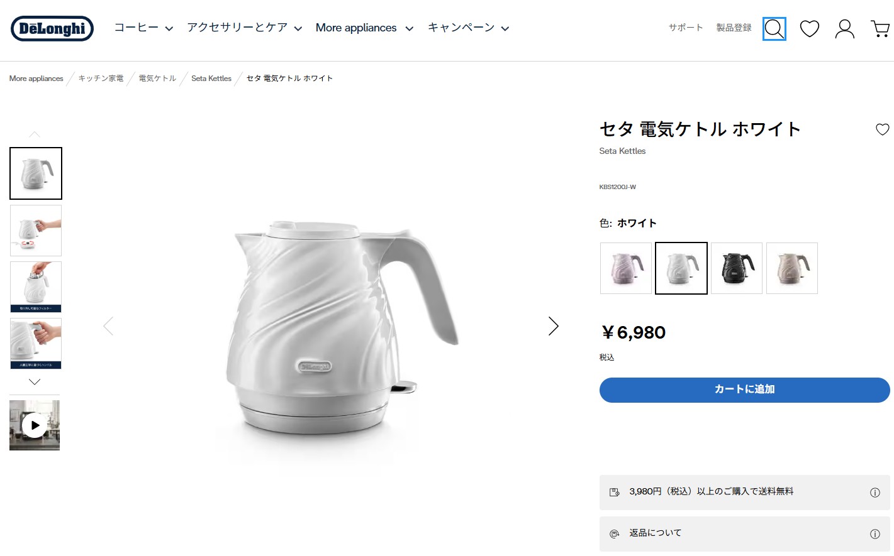Open the キャンペーン menu
The height and width of the screenshot is (556, 894).
point(468,28)
